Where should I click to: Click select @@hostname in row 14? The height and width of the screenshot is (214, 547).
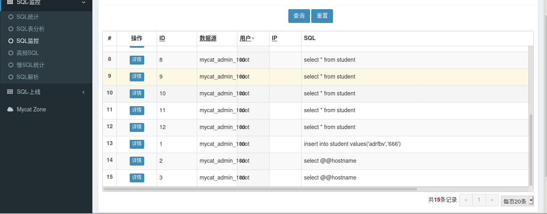[x=330, y=161]
